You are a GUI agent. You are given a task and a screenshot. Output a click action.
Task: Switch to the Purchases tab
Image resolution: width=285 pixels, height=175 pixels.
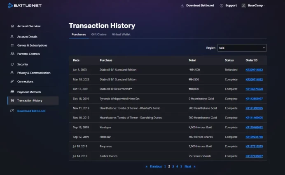[79, 34]
